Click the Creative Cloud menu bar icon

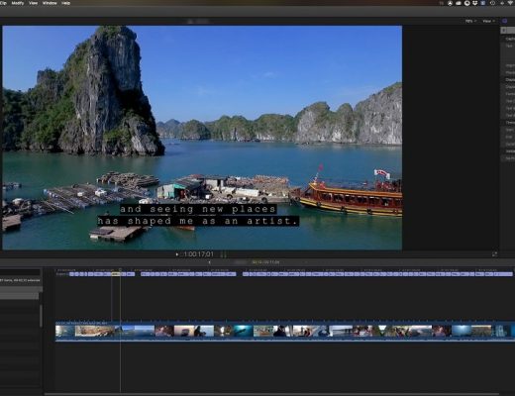click(459, 3)
